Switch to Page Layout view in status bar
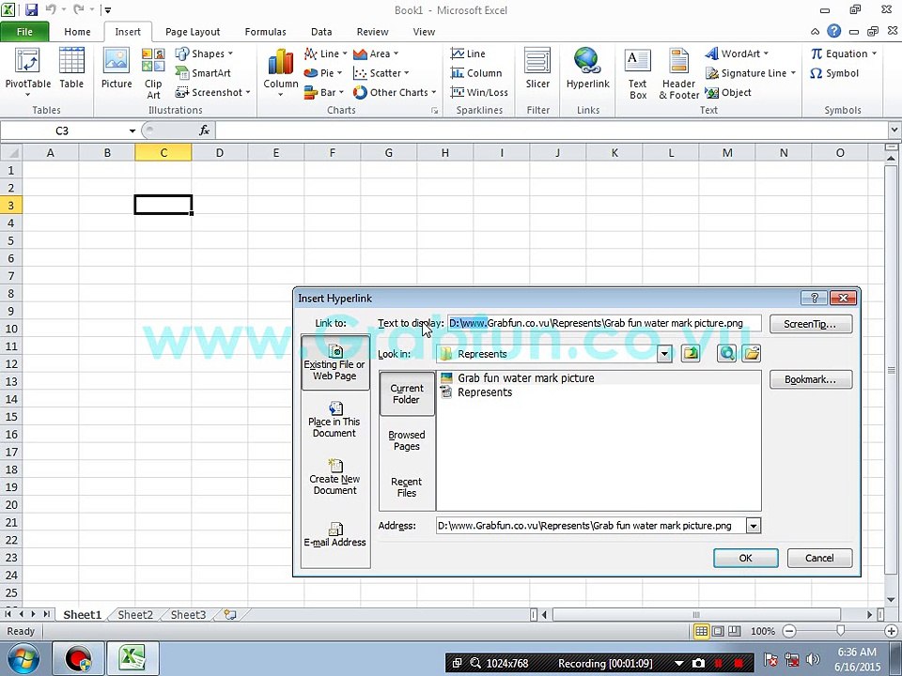Image resolution: width=902 pixels, height=676 pixels. pos(717,631)
